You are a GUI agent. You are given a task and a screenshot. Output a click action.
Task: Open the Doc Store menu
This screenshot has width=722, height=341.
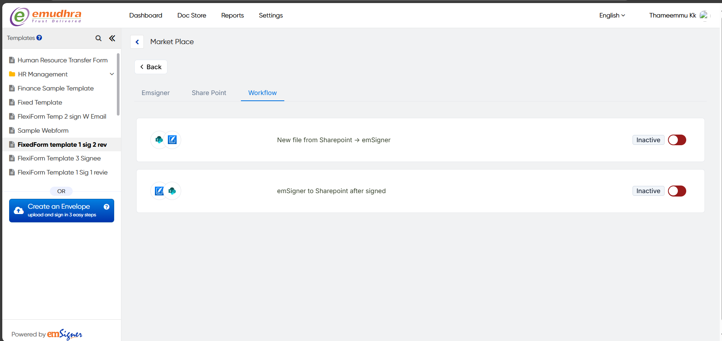point(191,15)
